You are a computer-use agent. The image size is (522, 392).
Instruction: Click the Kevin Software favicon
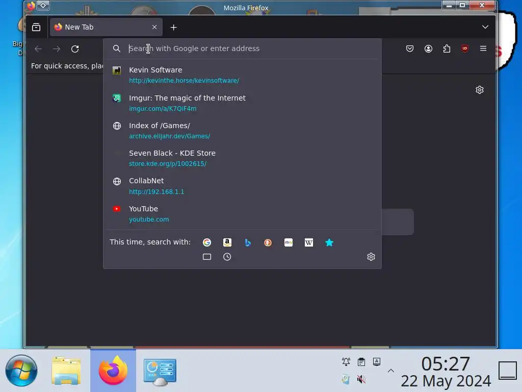117,70
